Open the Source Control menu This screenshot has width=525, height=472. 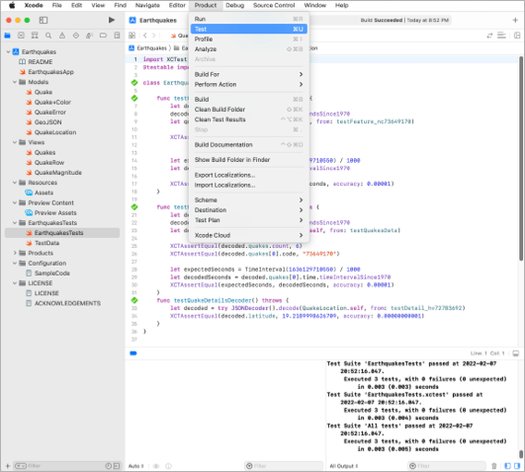pos(274,5)
